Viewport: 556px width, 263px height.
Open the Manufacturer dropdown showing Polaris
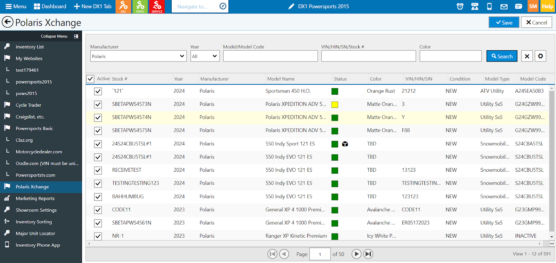coord(138,56)
